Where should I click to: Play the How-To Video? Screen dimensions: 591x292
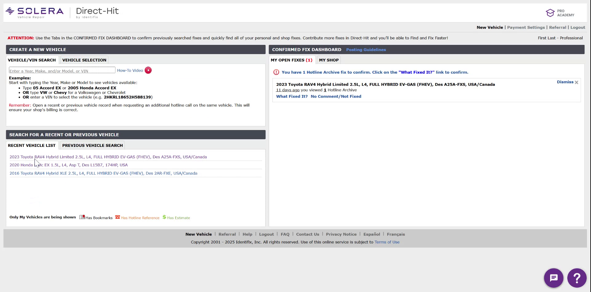pos(148,70)
